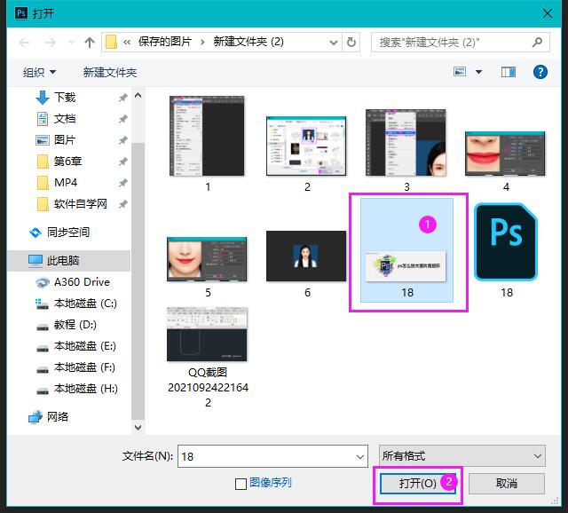Refresh the current folder view
The image size is (568, 513).
(x=351, y=43)
